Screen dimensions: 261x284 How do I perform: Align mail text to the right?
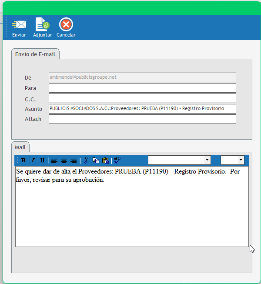[x=74, y=160]
